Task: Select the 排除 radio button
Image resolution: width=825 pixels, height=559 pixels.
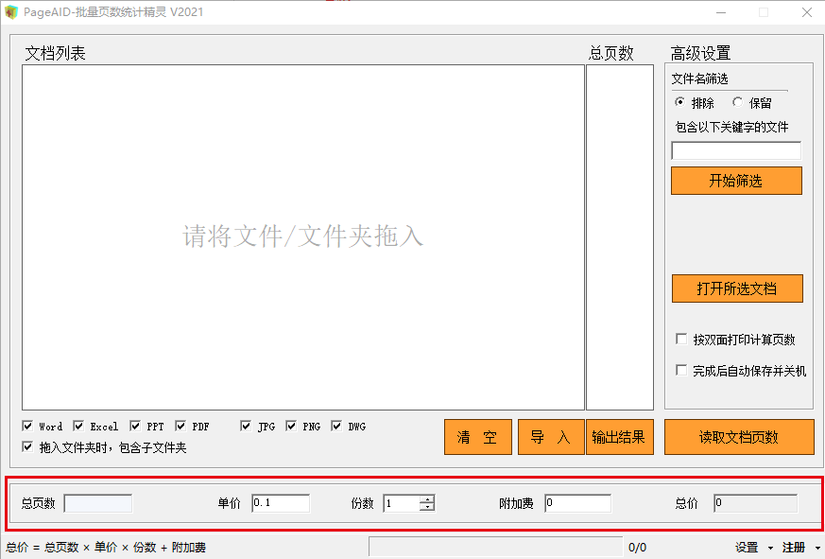Action: 680,102
